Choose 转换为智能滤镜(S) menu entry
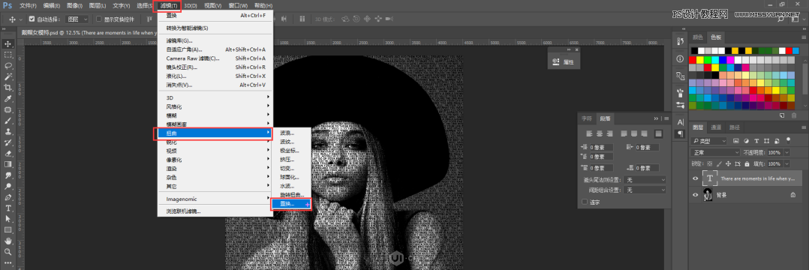This screenshot has height=270, width=809. tap(188, 28)
